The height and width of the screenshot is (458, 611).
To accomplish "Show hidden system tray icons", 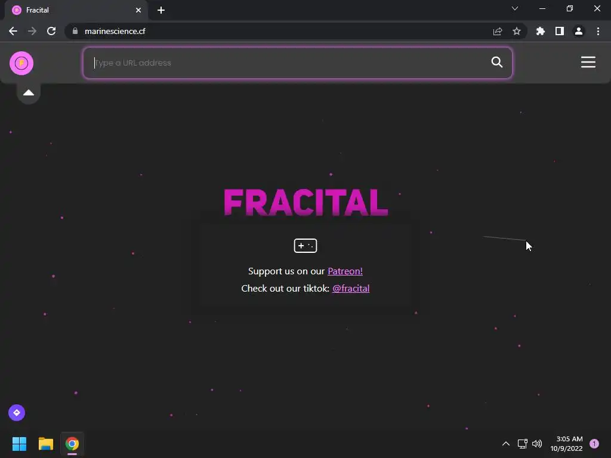I will click(x=506, y=444).
